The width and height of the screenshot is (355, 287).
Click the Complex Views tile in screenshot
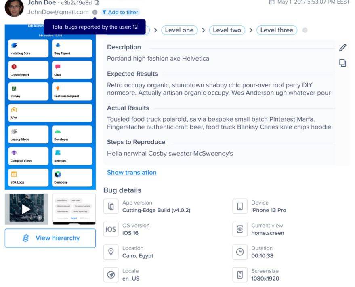tap(28, 156)
